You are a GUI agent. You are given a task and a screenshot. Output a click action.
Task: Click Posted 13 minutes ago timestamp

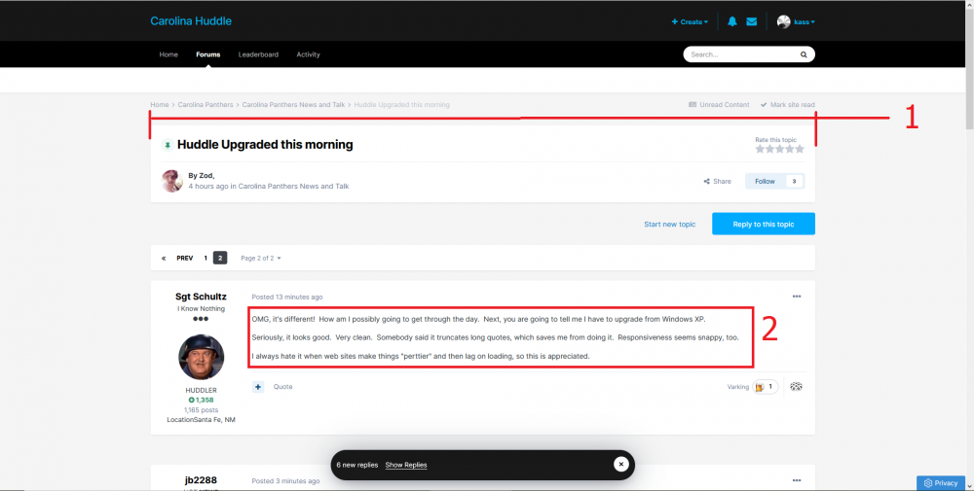coord(287,297)
